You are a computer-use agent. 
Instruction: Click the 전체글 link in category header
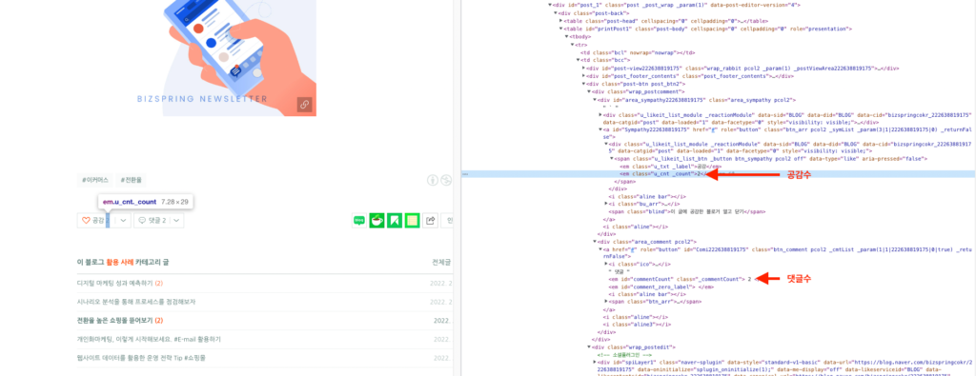442,262
